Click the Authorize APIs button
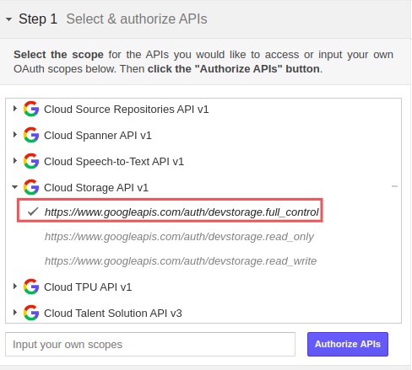Image resolution: width=412 pixels, height=370 pixels. pyautogui.click(x=348, y=344)
